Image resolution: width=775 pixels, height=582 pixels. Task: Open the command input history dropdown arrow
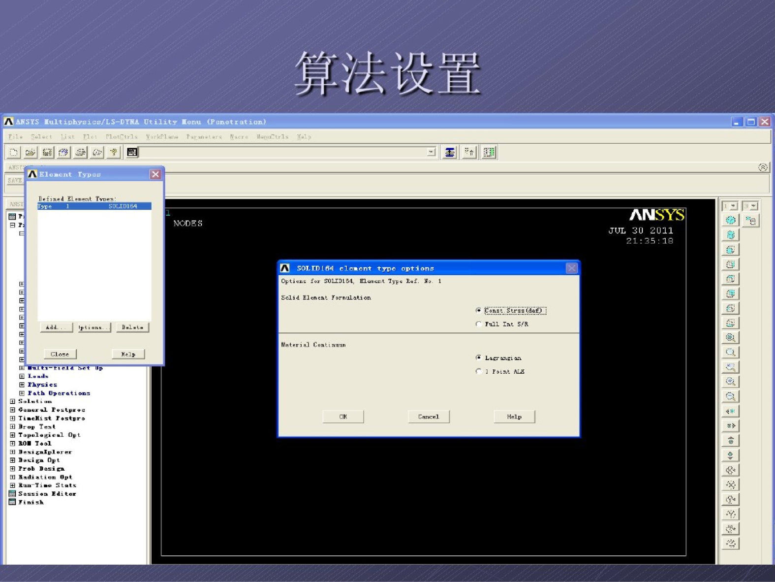(x=431, y=152)
